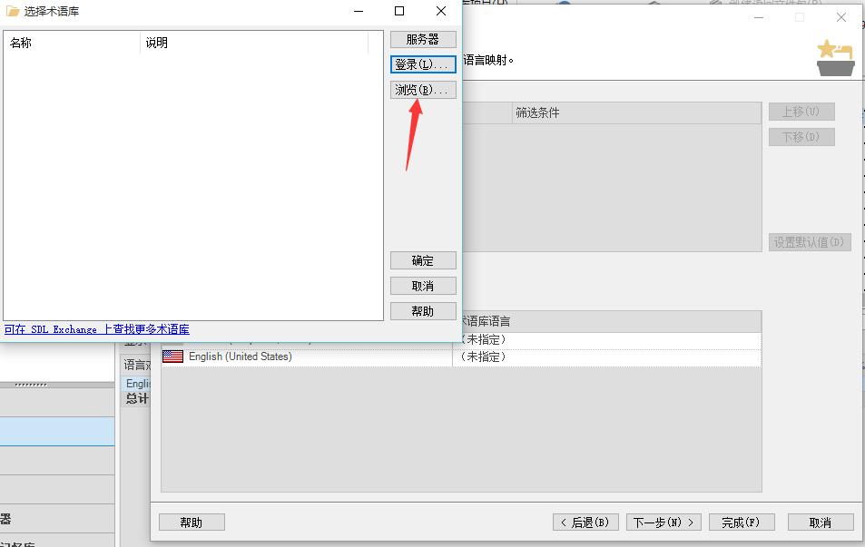Image resolution: width=865 pixels, height=547 pixels.
Task: Cancel the termbase dialog with 取消
Action: tap(422, 285)
